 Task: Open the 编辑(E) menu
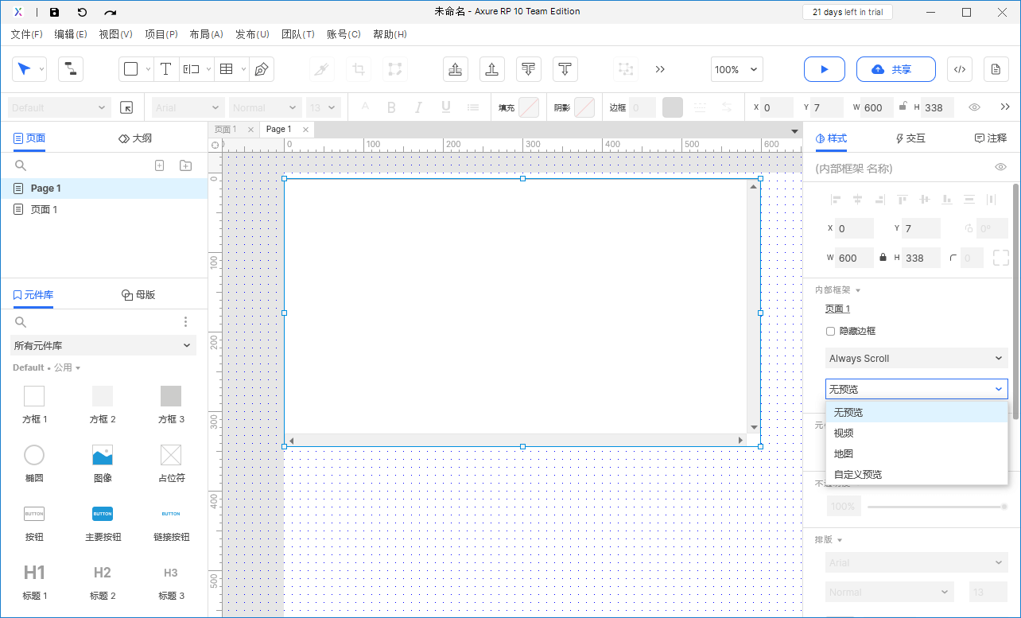pyautogui.click(x=71, y=34)
